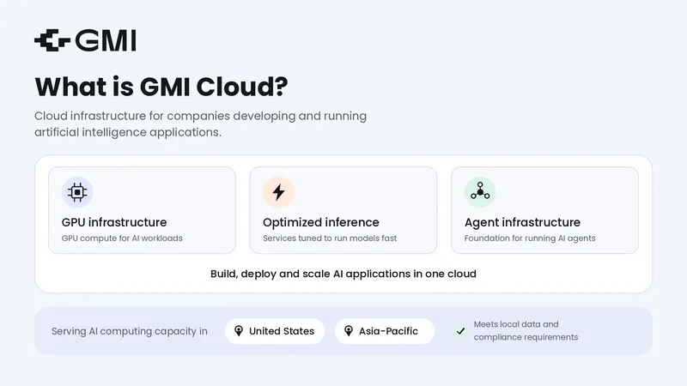Click 'Build, deploy and scale AI applications' text
The height and width of the screenshot is (386, 687).
point(311,274)
